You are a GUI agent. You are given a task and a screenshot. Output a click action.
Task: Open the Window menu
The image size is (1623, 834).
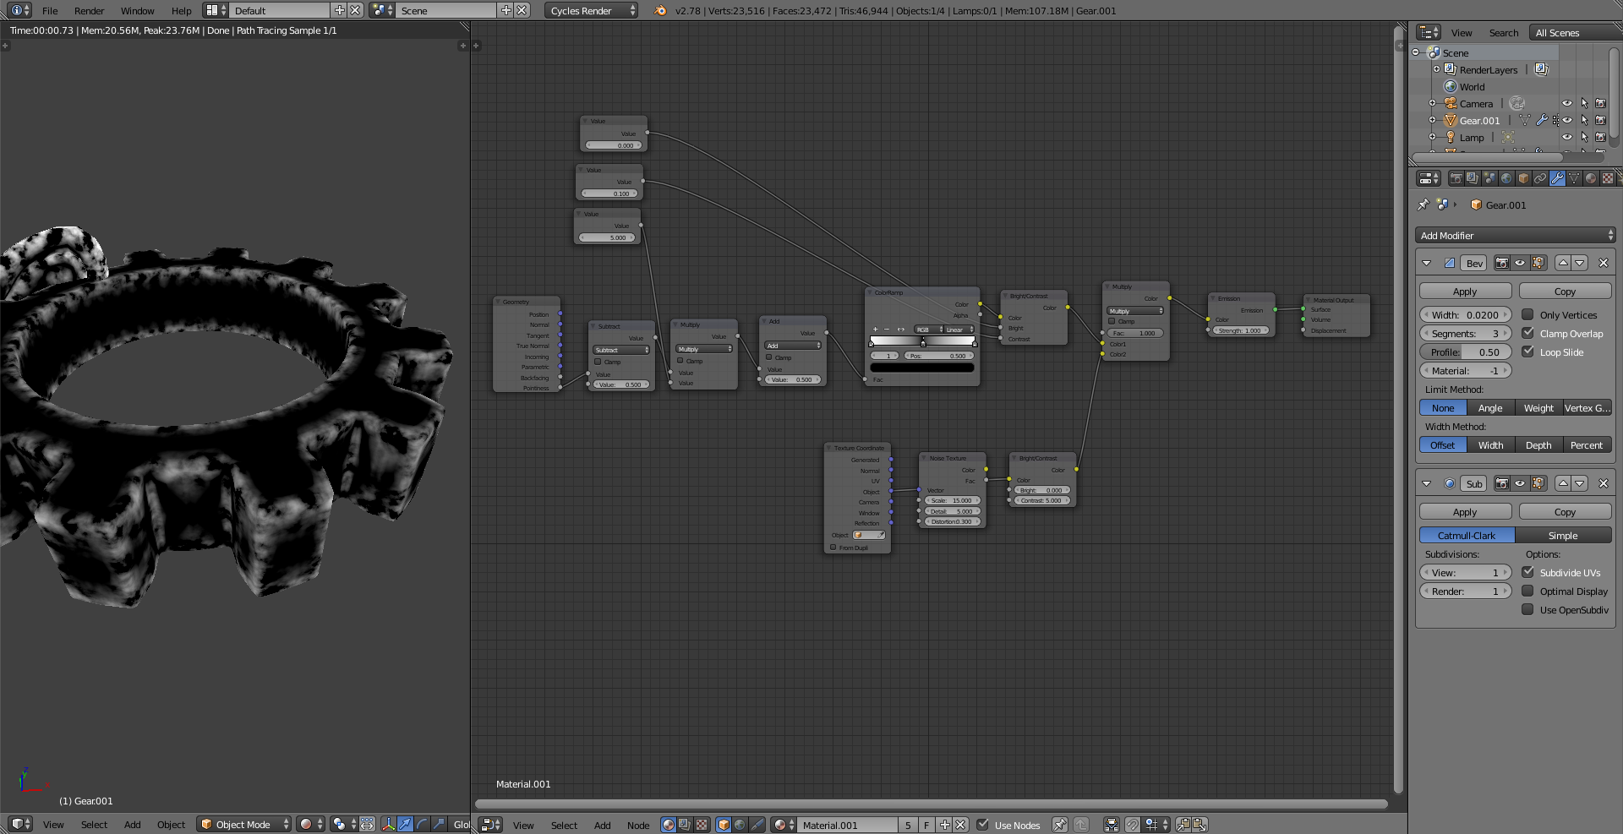pyautogui.click(x=137, y=10)
